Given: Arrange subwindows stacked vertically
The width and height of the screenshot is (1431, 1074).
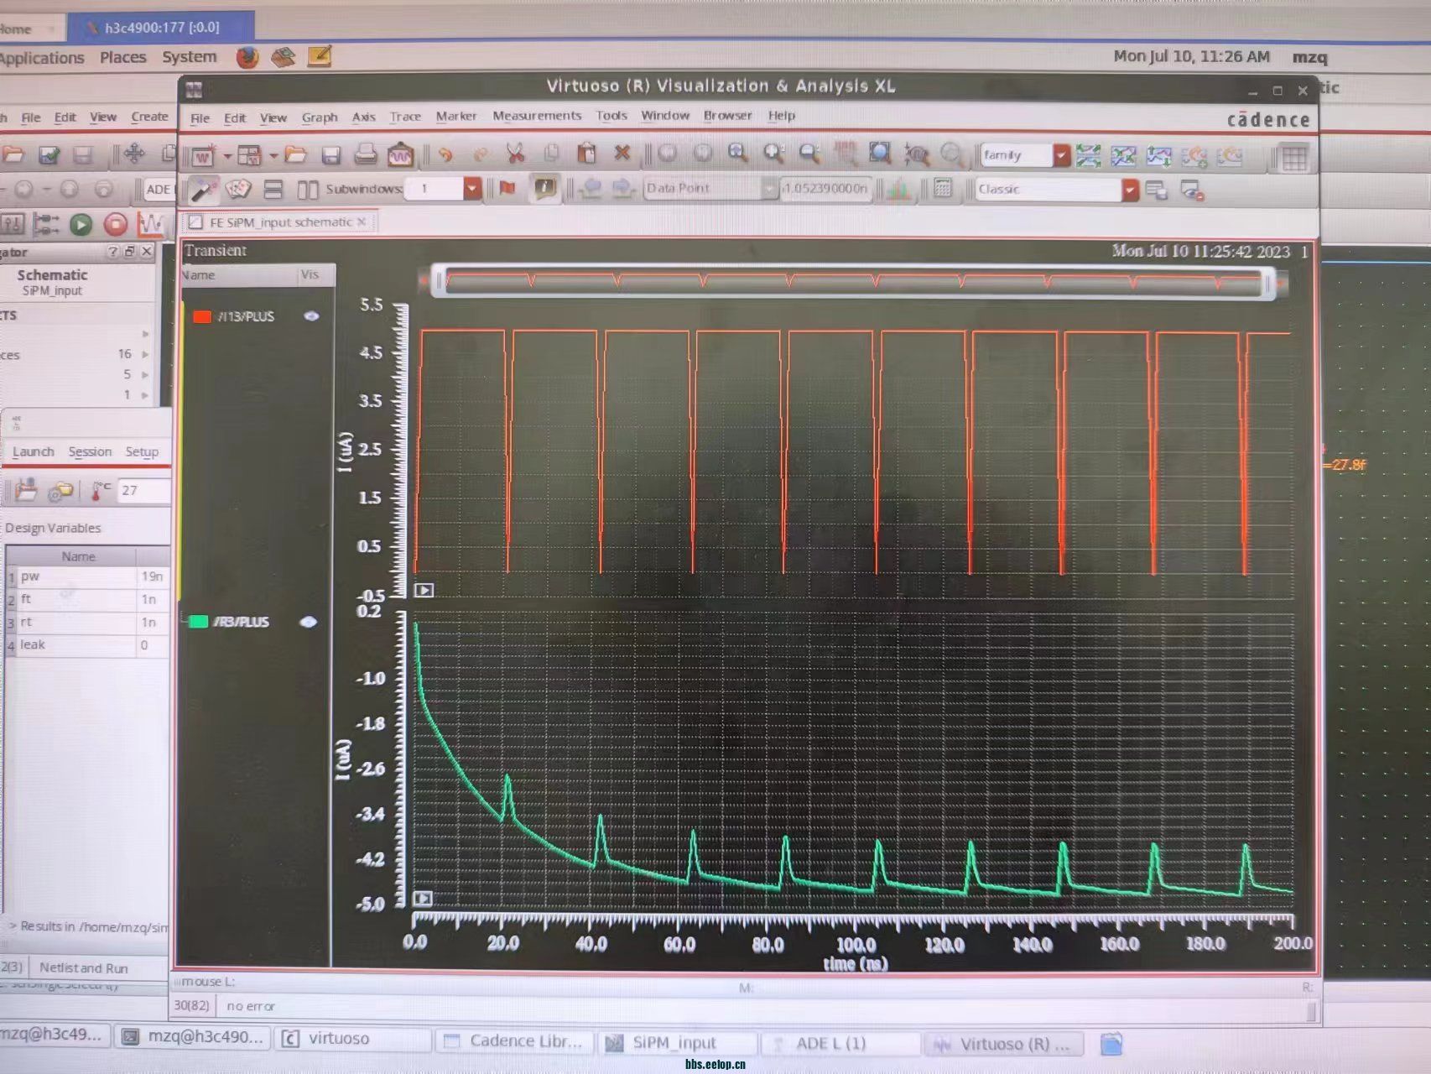Looking at the screenshot, I should (x=273, y=190).
